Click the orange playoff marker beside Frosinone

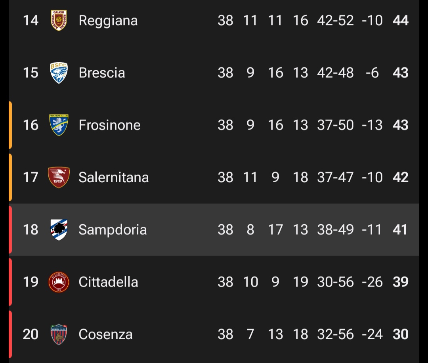10,125
